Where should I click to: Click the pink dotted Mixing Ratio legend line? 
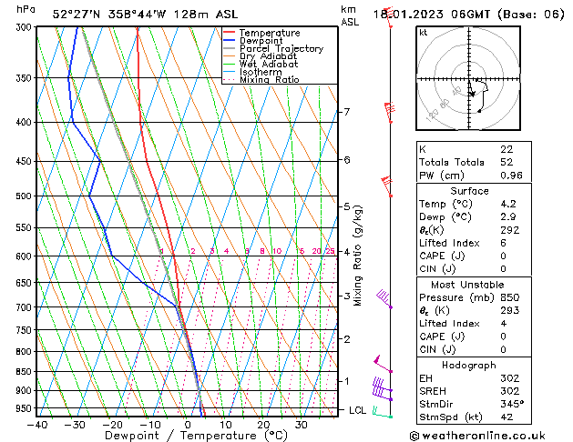(x=230, y=79)
